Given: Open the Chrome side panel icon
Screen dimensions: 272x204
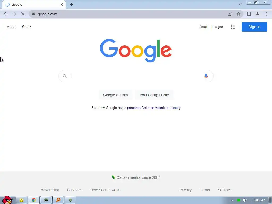Looking at the screenshot, I should tap(249, 14).
